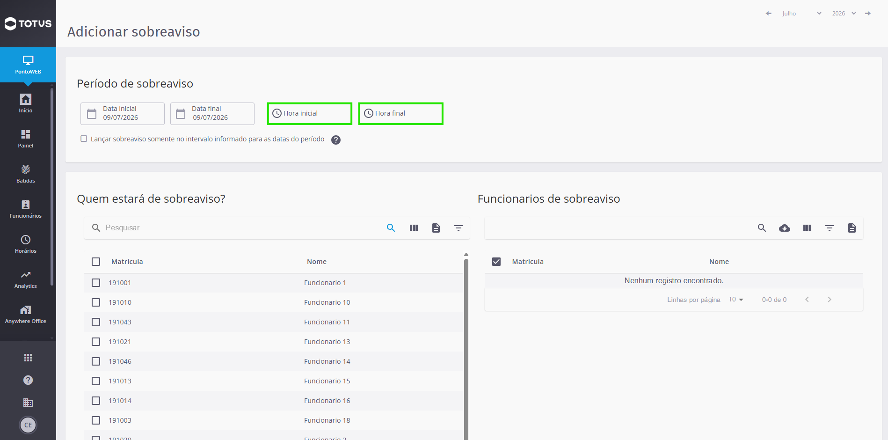This screenshot has width=888, height=440.
Task: Open Funcionários section
Action: point(26,209)
